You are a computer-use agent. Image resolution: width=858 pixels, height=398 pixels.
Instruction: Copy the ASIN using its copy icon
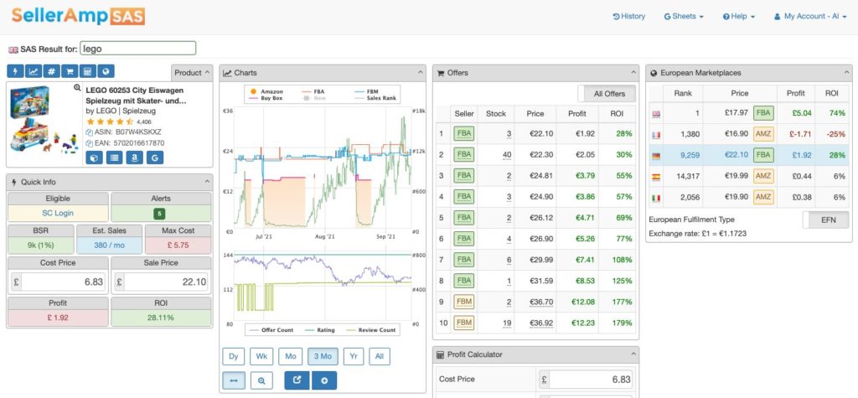[x=89, y=132]
